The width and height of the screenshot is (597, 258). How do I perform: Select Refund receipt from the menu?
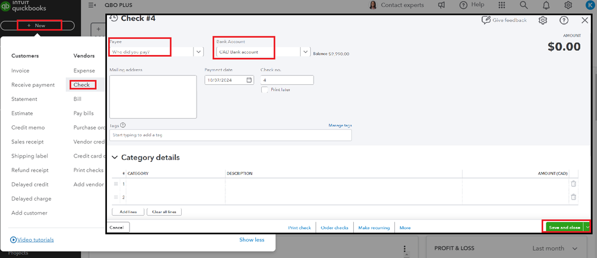coord(30,170)
